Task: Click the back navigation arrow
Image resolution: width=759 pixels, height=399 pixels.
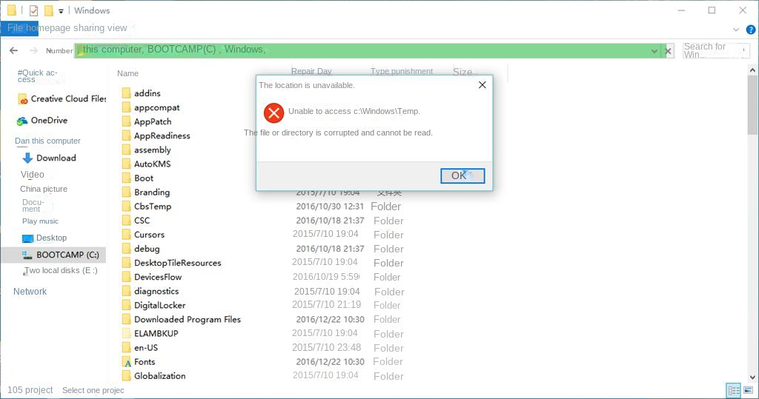Action: (x=13, y=50)
